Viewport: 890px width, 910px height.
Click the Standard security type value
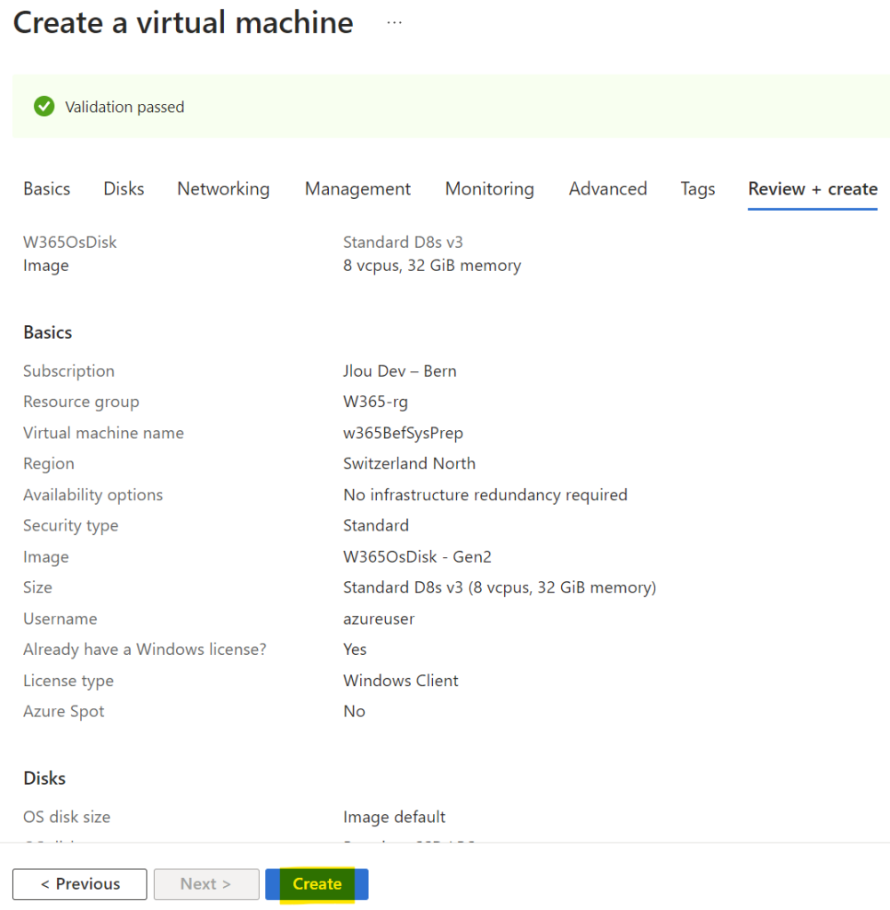(375, 526)
